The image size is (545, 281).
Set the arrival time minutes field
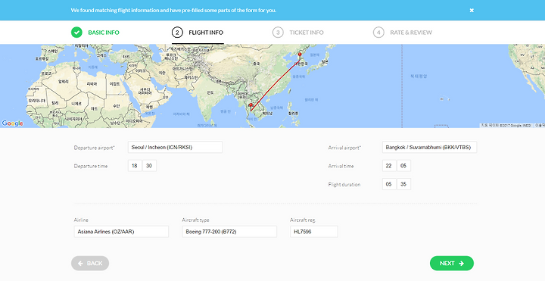tap(403, 166)
